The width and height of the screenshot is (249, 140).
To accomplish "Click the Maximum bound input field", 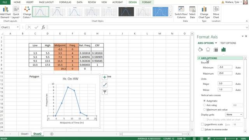I will tap(225, 73).
